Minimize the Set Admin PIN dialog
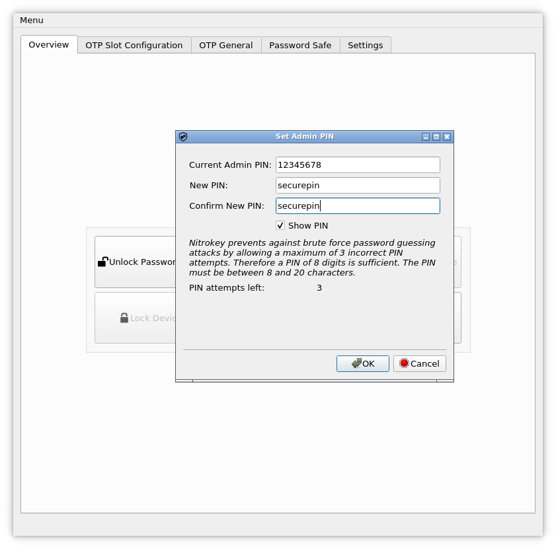Image resolution: width=556 pixels, height=549 pixels. [x=425, y=137]
